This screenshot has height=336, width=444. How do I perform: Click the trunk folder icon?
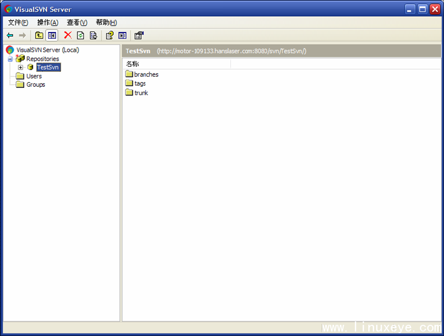pos(129,92)
